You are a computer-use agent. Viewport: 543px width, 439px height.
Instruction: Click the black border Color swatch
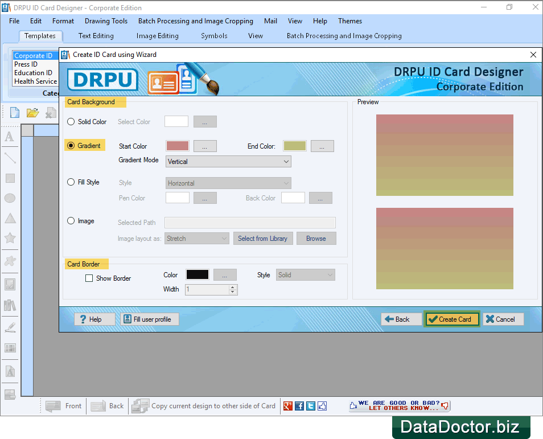point(198,274)
